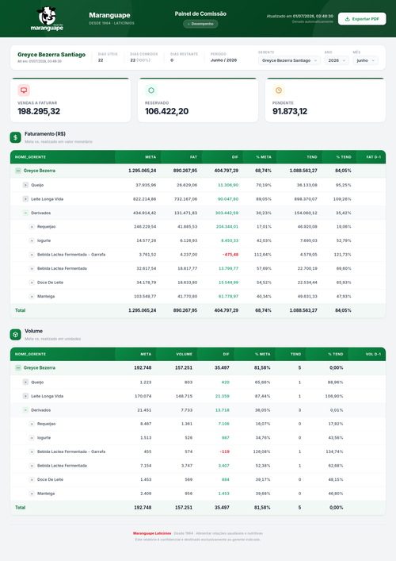This screenshot has height=561, width=396.
Task: Expand Manteiga row in Faturamento table
Action: [x=32, y=297]
